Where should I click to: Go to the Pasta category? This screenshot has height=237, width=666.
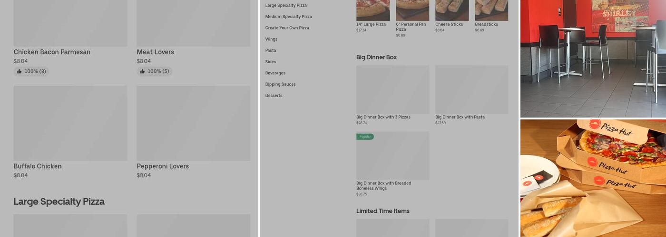pyautogui.click(x=271, y=51)
